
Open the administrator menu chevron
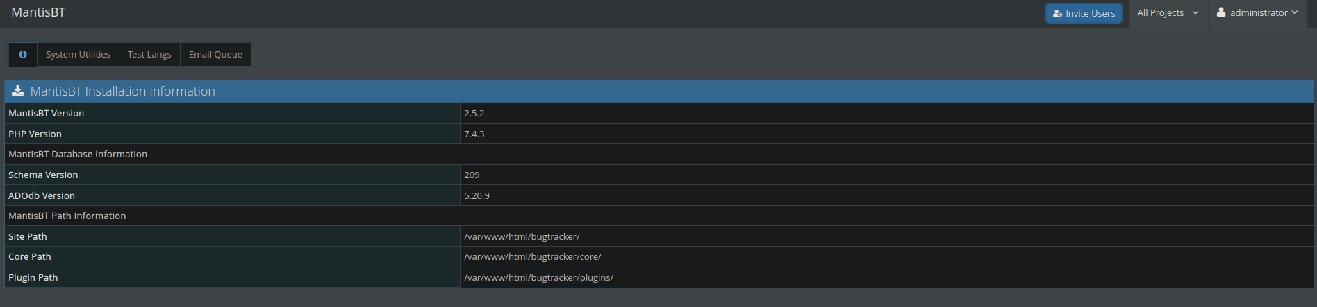pos(1295,12)
